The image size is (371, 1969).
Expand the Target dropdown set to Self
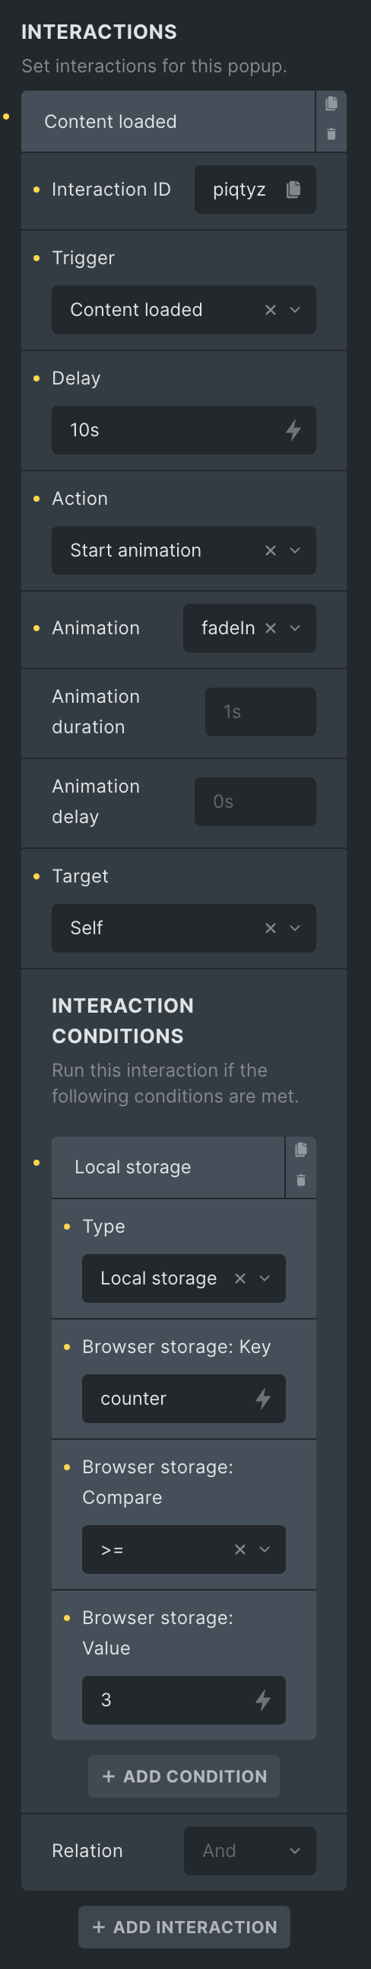(295, 928)
